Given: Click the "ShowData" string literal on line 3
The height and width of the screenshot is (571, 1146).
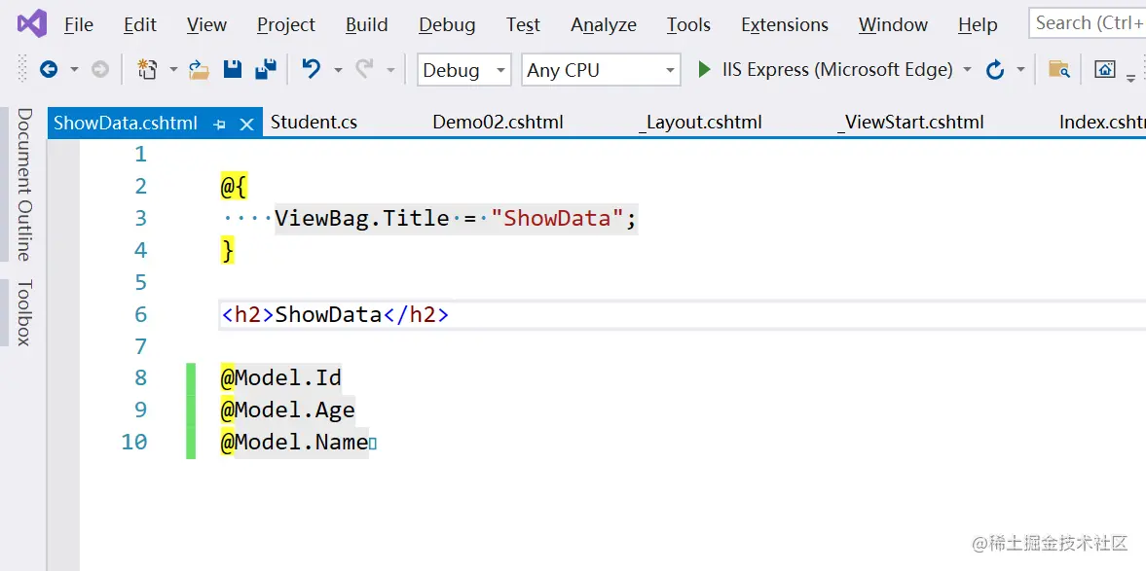Looking at the screenshot, I should (x=557, y=218).
